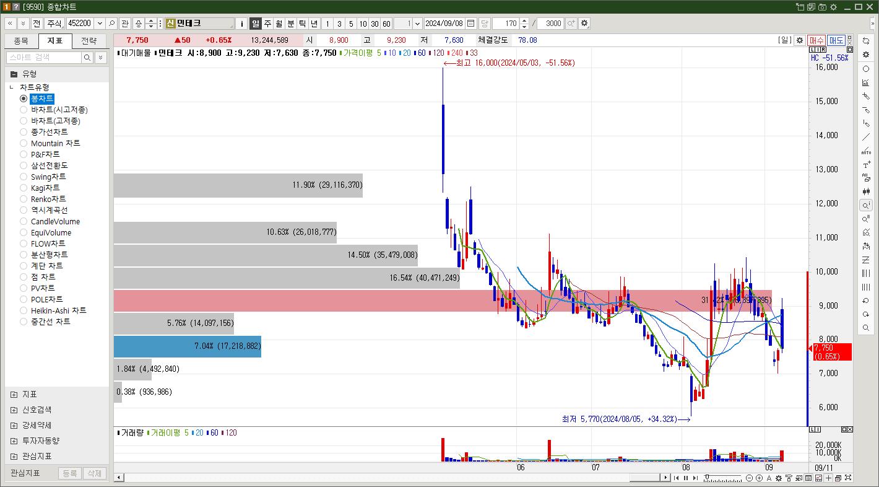
Task: Click the magnifier zoom tool in right toolbar
Action: [866, 328]
